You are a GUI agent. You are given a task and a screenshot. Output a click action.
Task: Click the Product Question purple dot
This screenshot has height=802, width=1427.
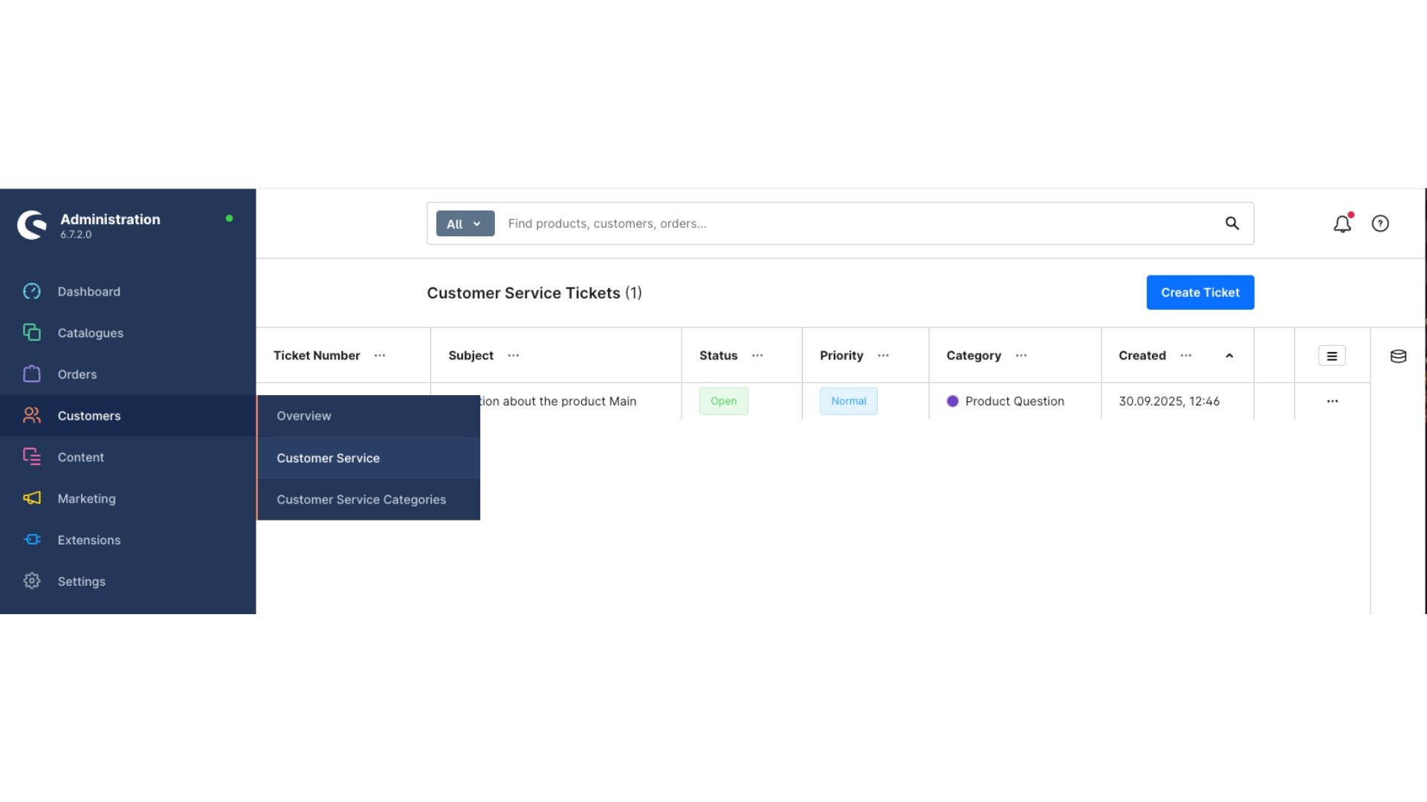click(x=952, y=401)
